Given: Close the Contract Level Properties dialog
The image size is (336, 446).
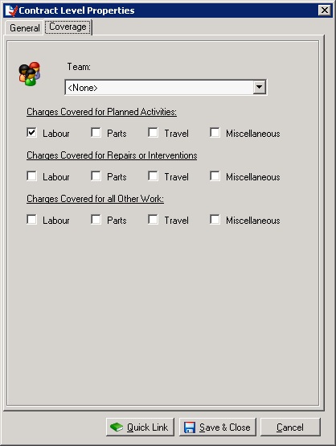Looking at the screenshot, I should coord(325,10).
